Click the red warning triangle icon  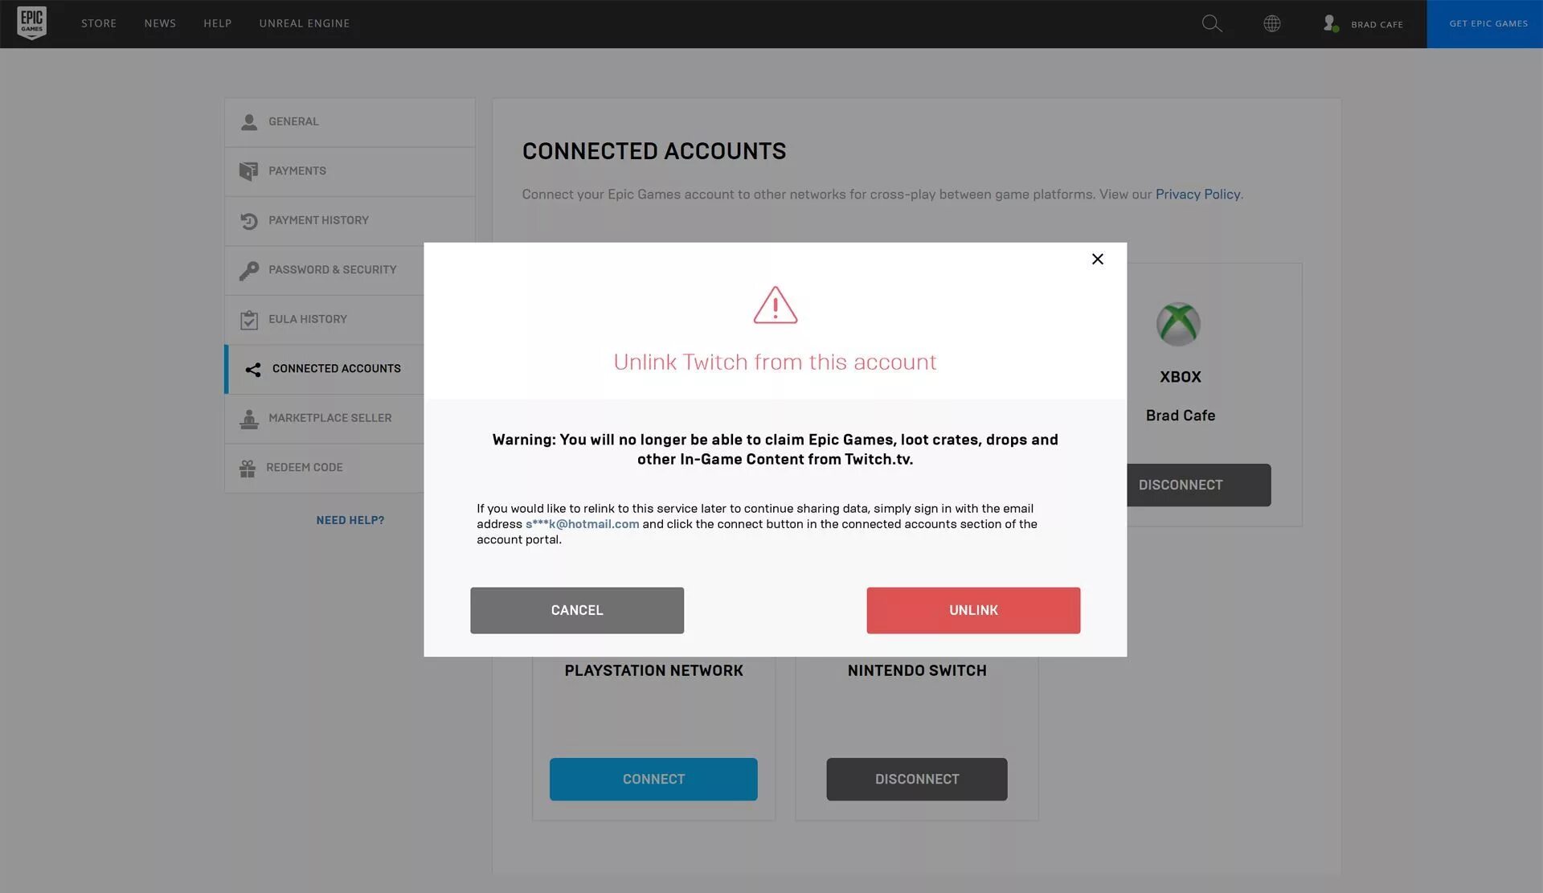tap(776, 305)
